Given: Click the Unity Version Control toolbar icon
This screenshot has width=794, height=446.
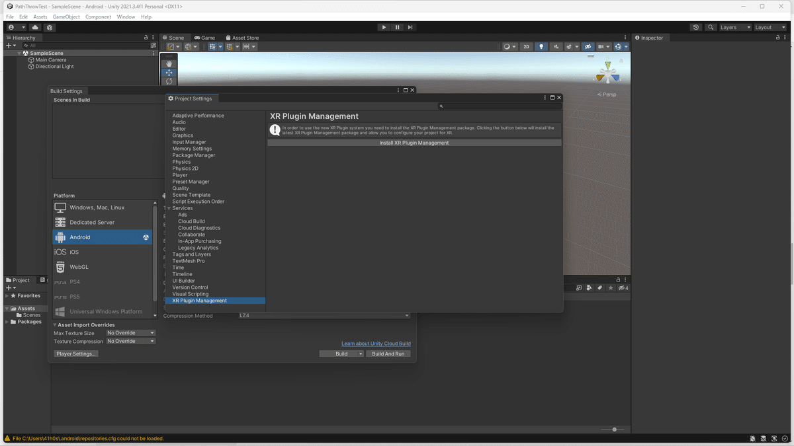Looking at the screenshot, I should click(50, 28).
